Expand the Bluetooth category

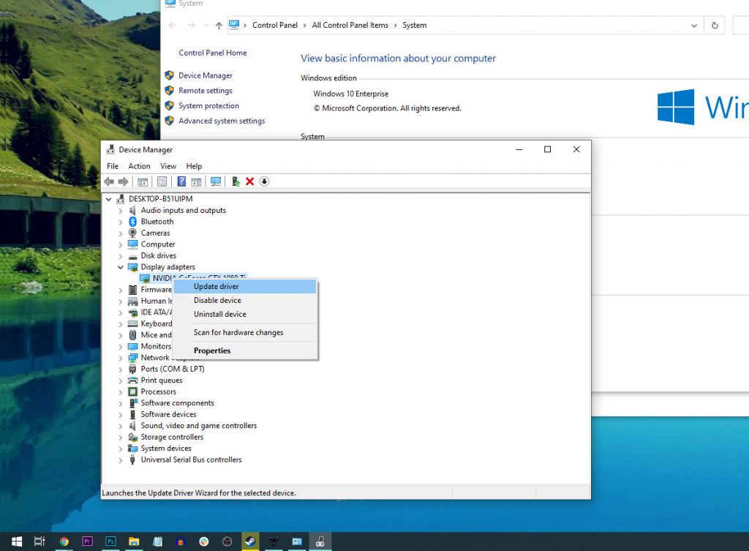pos(121,222)
